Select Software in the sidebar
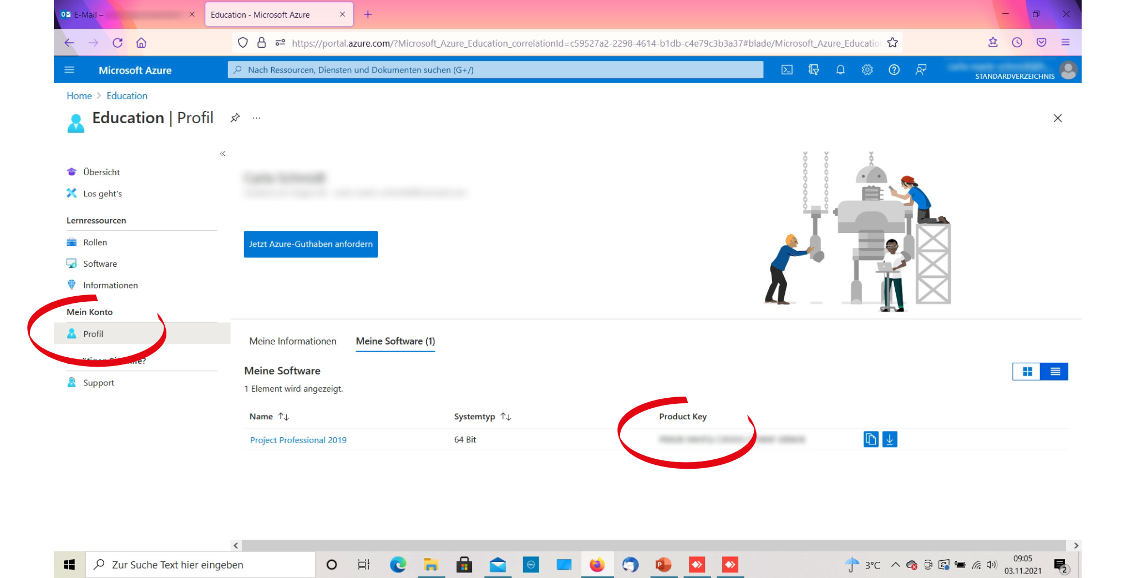Image resolution: width=1136 pixels, height=578 pixels. [x=100, y=264]
